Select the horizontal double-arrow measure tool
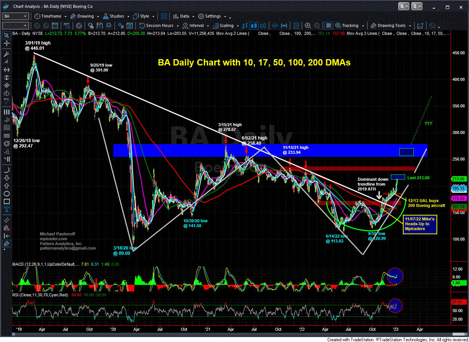Image resolution: width=469 pixels, height=342 pixels. (7, 70)
